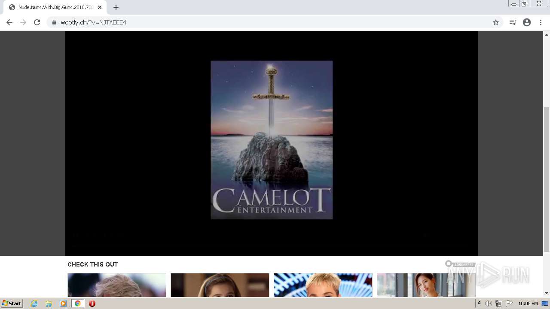Click the scrollbar up arrow

click(547, 34)
